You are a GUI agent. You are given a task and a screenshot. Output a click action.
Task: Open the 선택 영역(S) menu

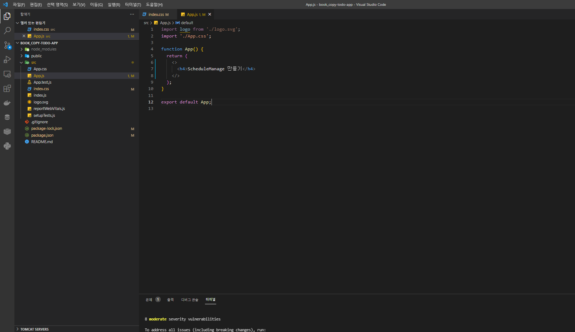[x=57, y=5]
